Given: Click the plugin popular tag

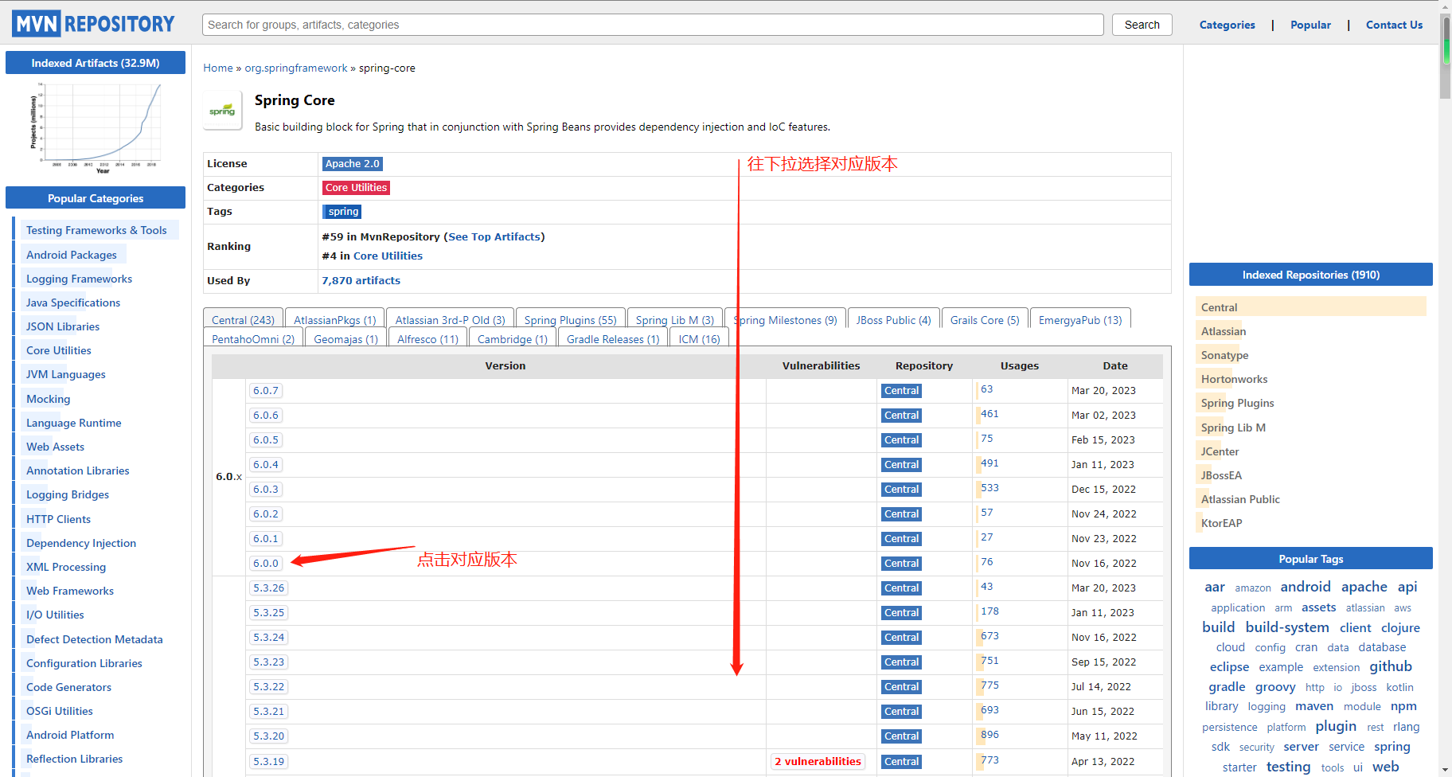Looking at the screenshot, I should (x=1336, y=726).
